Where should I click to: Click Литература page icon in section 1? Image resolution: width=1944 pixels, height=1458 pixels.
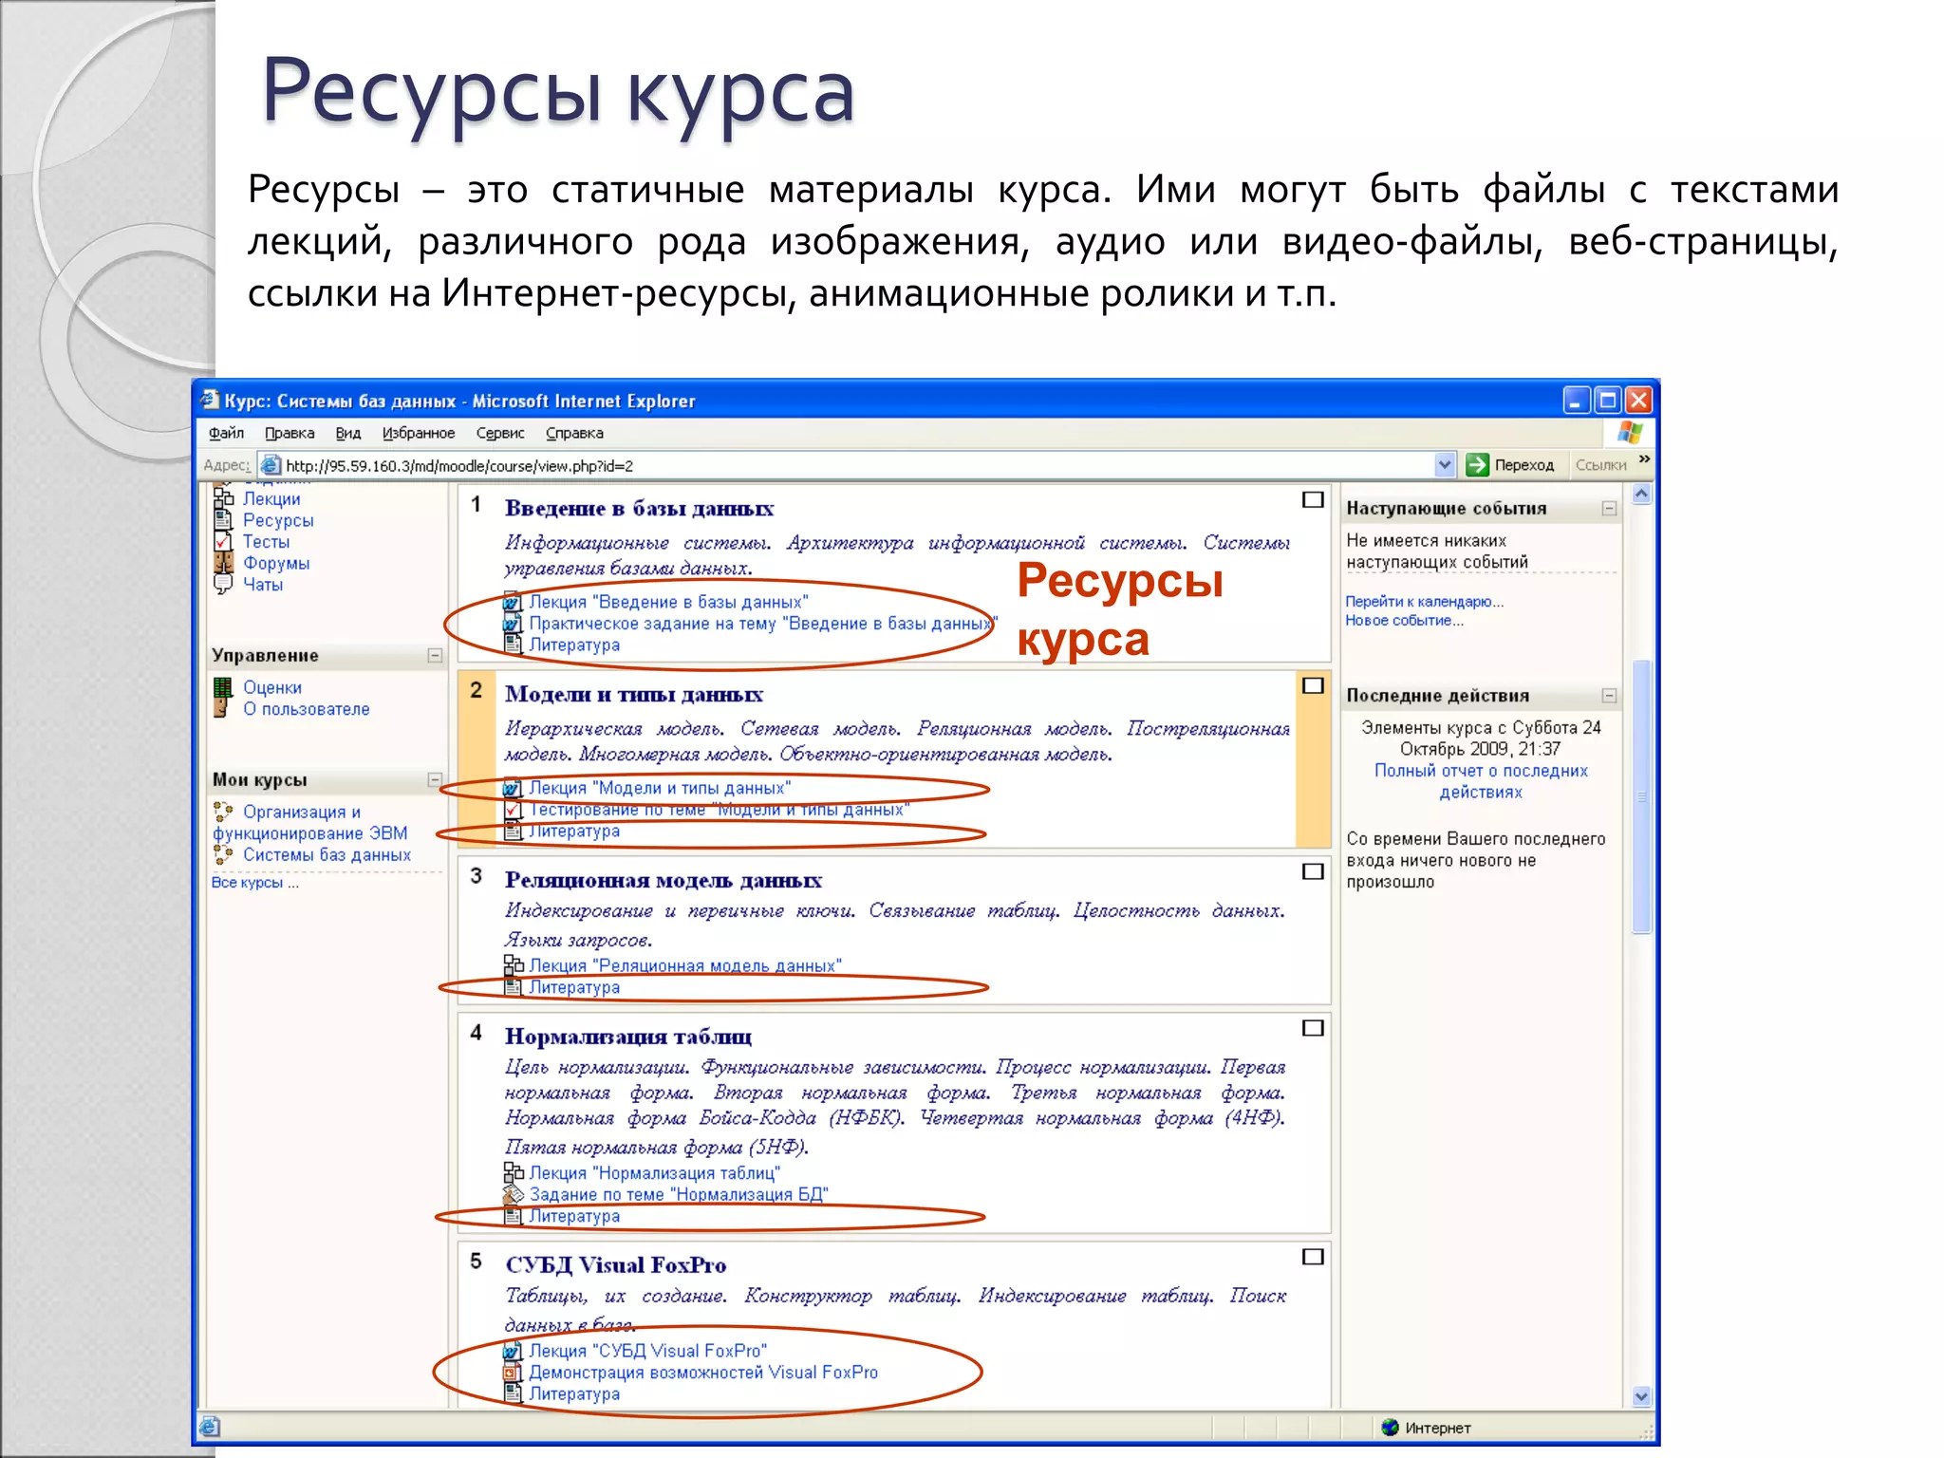pyautogui.click(x=513, y=645)
